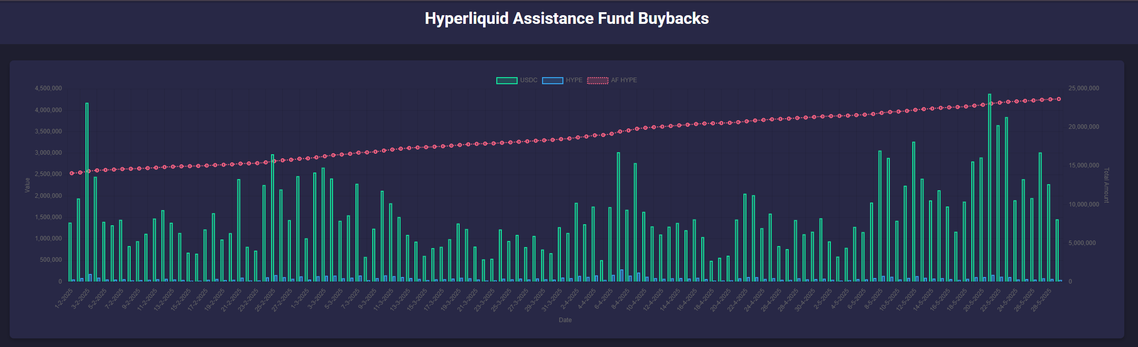Click the 20-5-2025 date label
The width and height of the screenshot is (1138, 347).
pyautogui.click(x=974, y=299)
